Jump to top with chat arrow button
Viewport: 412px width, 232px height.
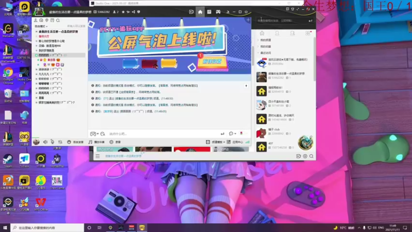click(246, 86)
